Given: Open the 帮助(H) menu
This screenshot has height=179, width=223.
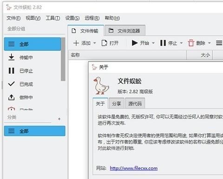Looking at the screenshot, I should click(x=112, y=18).
